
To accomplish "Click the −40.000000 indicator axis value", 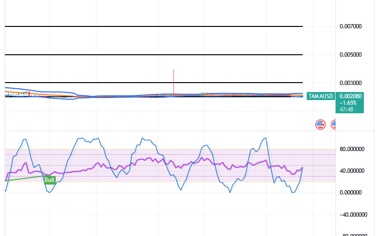I will click(x=353, y=214).
